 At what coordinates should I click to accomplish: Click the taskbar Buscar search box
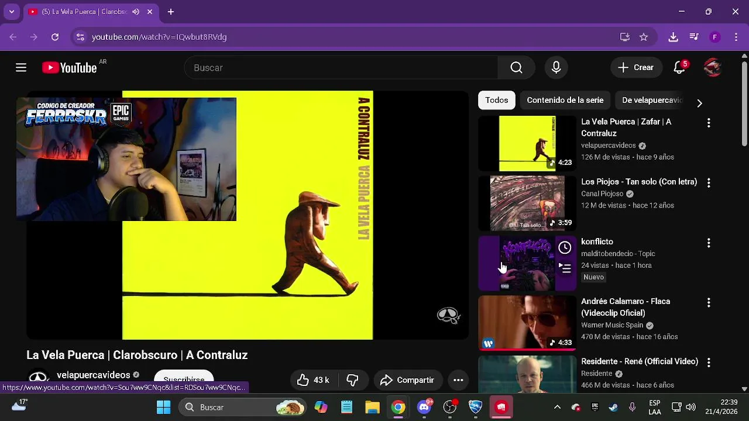(242, 407)
